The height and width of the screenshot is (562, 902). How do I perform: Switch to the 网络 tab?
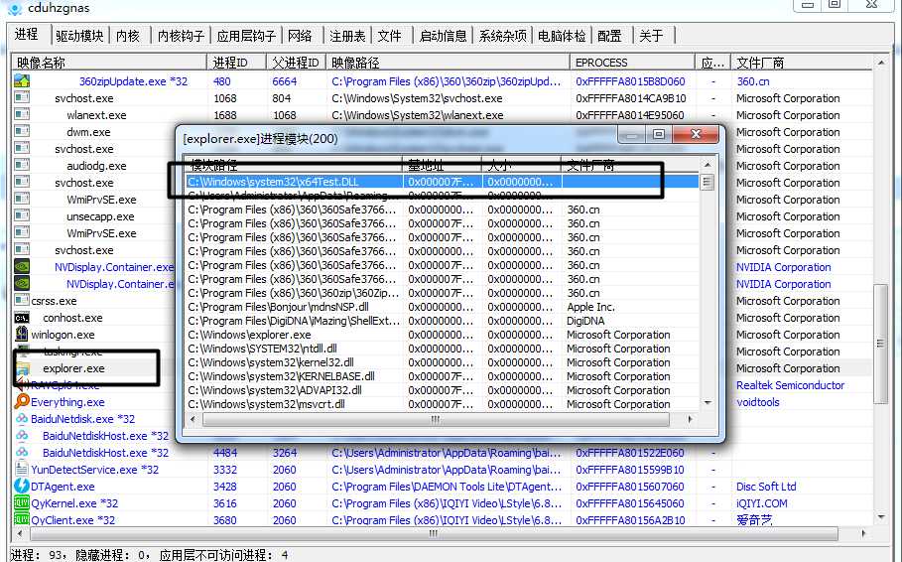(300, 36)
